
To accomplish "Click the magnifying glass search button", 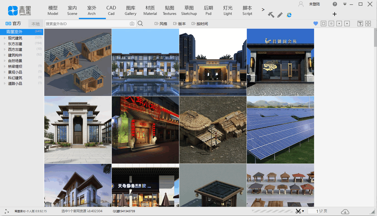I will pyautogui.click(x=140, y=24).
